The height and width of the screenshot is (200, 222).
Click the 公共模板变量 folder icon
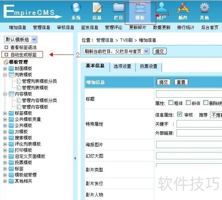tap(11, 119)
